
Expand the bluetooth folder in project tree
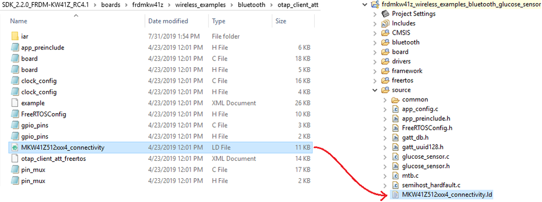(x=375, y=42)
